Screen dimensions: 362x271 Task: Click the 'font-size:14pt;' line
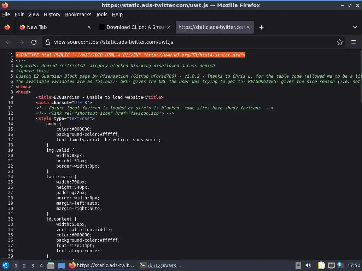75,246
